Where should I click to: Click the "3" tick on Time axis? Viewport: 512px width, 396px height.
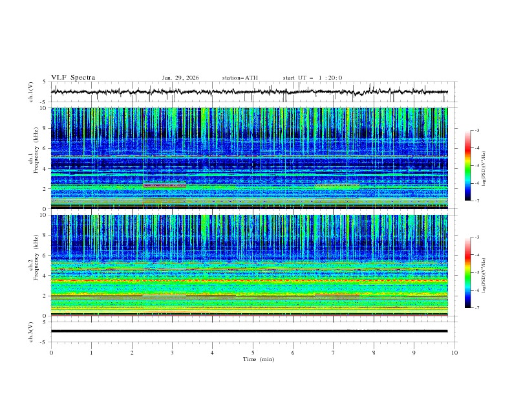pos(173,353)
